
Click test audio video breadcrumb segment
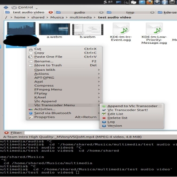[x=115, y=17]
